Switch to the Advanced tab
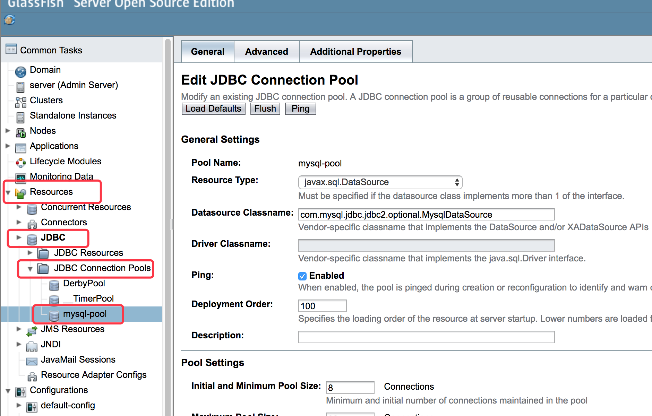The width and height of the screenshot is (652, 416). (x=266, y=52)
